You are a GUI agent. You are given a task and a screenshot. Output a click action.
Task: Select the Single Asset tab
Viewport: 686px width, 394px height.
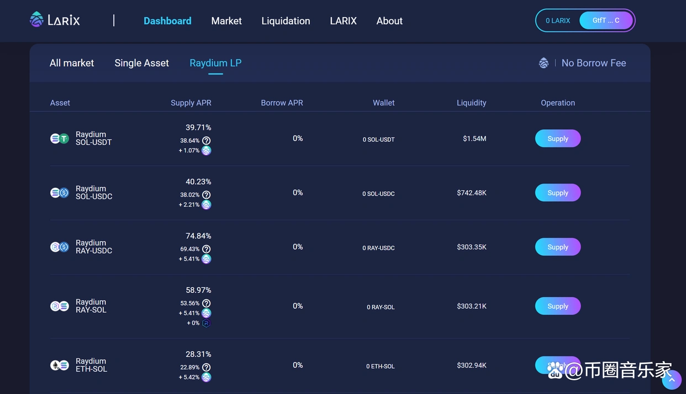pos(141,63)
